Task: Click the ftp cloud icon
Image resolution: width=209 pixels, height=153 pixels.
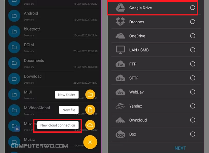Action: click(x=121, y=64)
